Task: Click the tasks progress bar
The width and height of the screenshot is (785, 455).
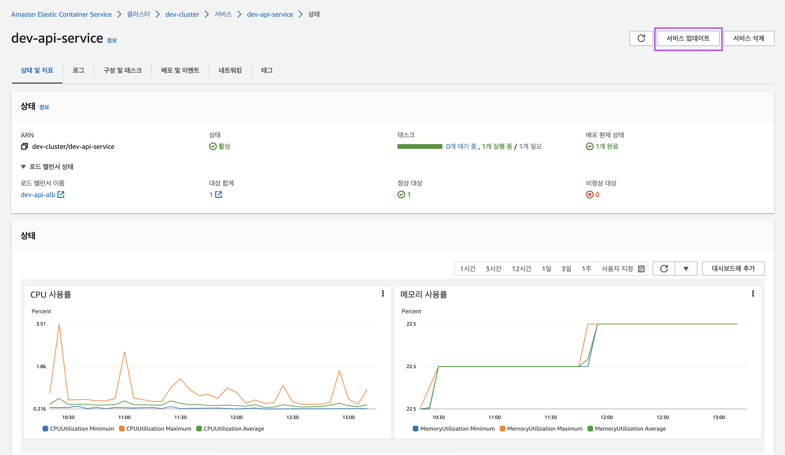Action: pyautogui.click(x=420, y=146)
